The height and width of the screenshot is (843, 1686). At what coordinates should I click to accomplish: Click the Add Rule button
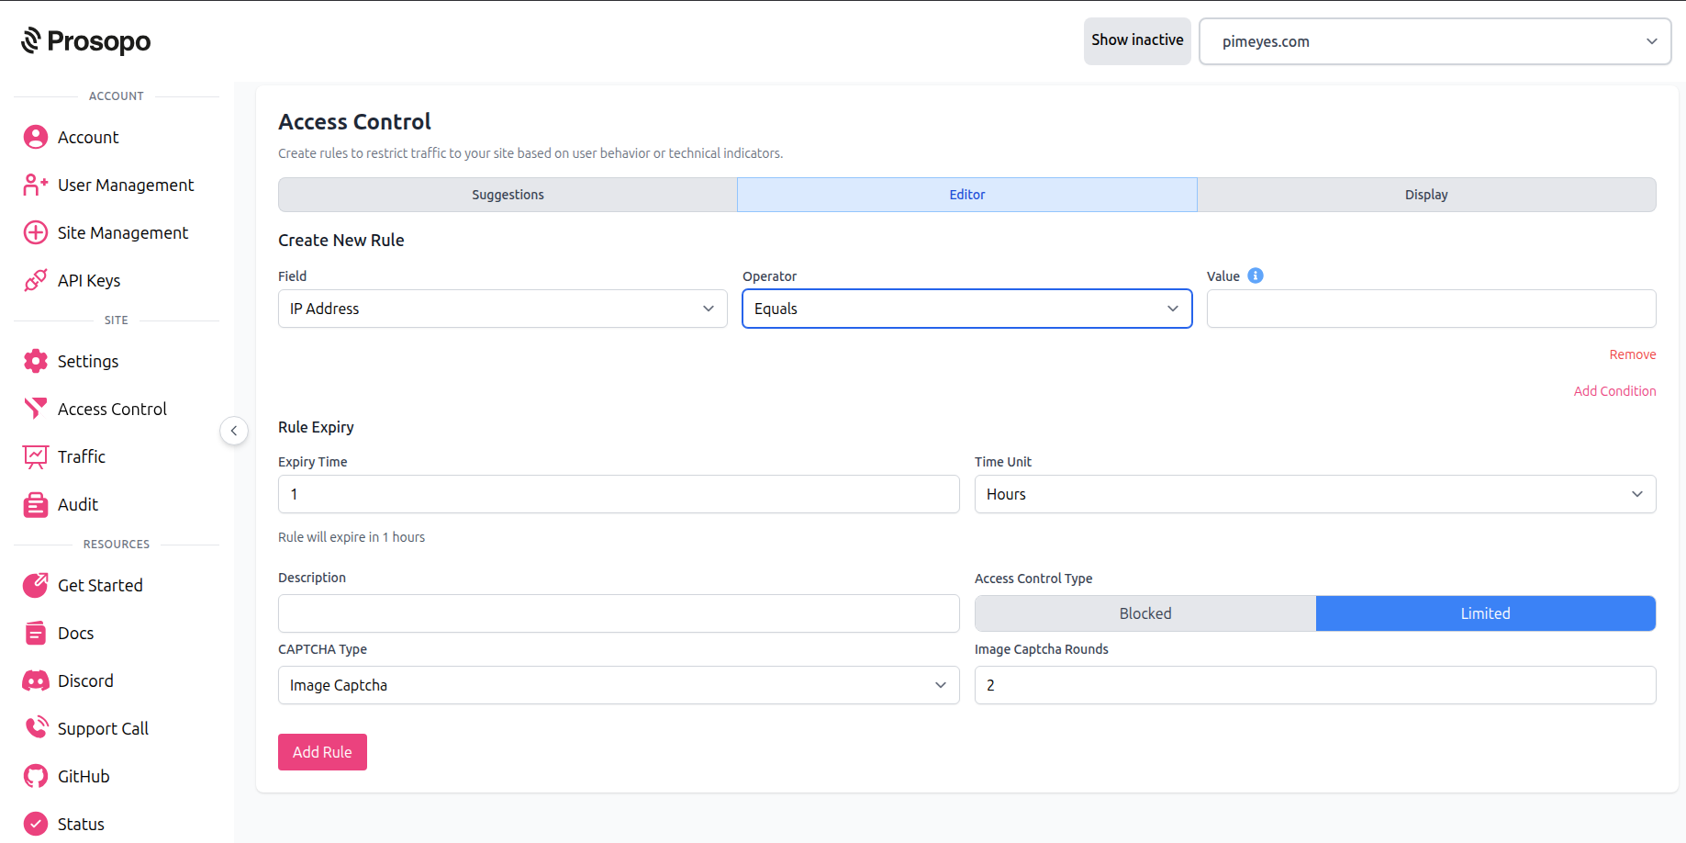pyautogui.click(x=322, y=752)
